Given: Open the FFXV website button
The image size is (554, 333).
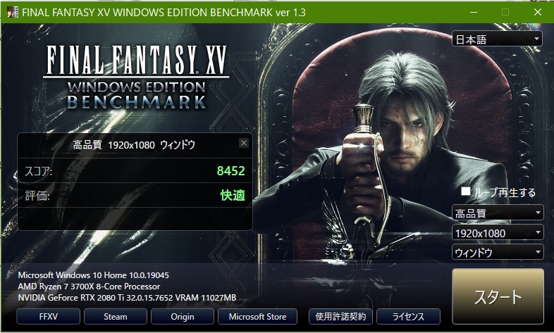Looking at the screenshot, I should [49, 316].
